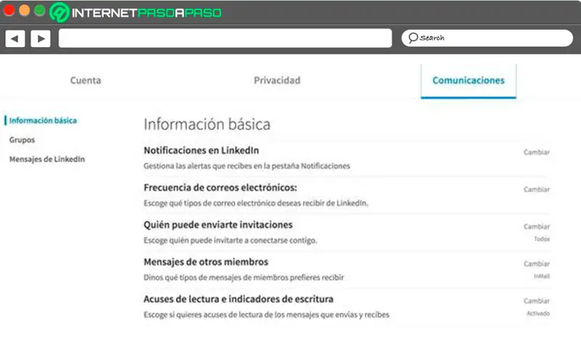
Task: Click Cambiar for Notificaciones en LinkedIn
Action: (537, 152)
